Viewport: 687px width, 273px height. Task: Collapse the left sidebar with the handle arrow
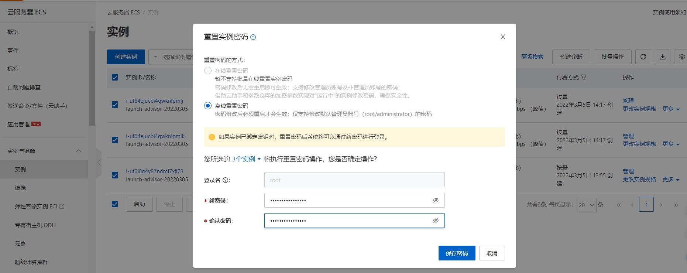(99, 163)
